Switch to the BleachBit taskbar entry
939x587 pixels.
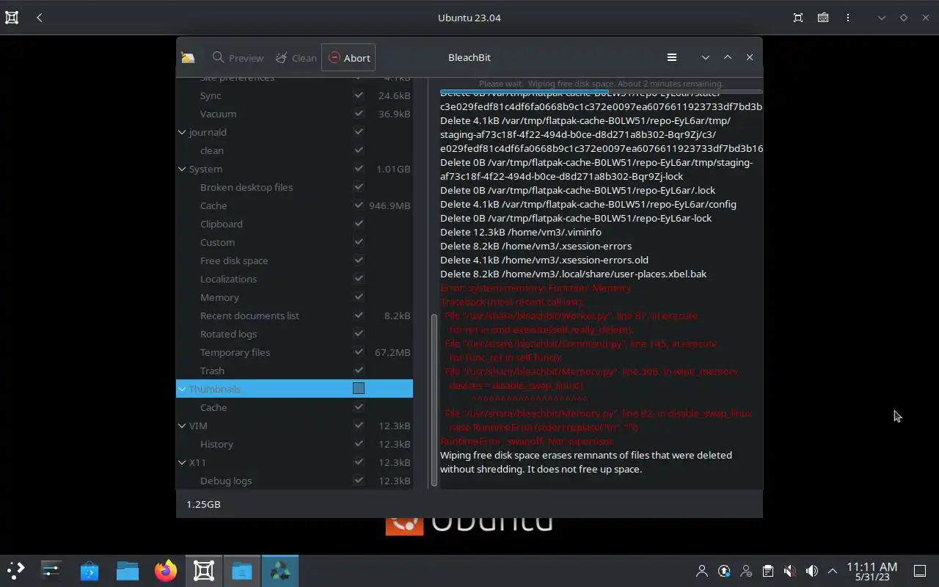point(279,570)
